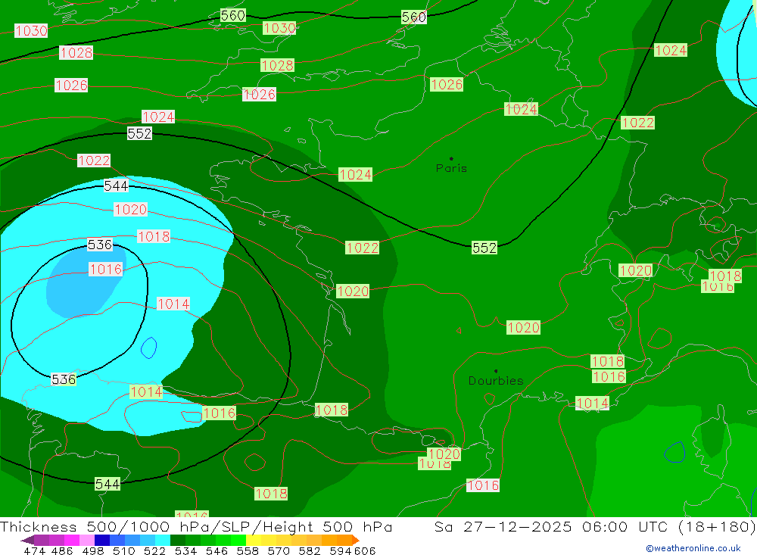The image size is (757, 555).
Task: Click the legend value 522
Action: point(155,550)
